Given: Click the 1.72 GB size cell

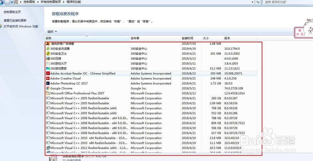Looking at the screenshot, I should point(215,84).
